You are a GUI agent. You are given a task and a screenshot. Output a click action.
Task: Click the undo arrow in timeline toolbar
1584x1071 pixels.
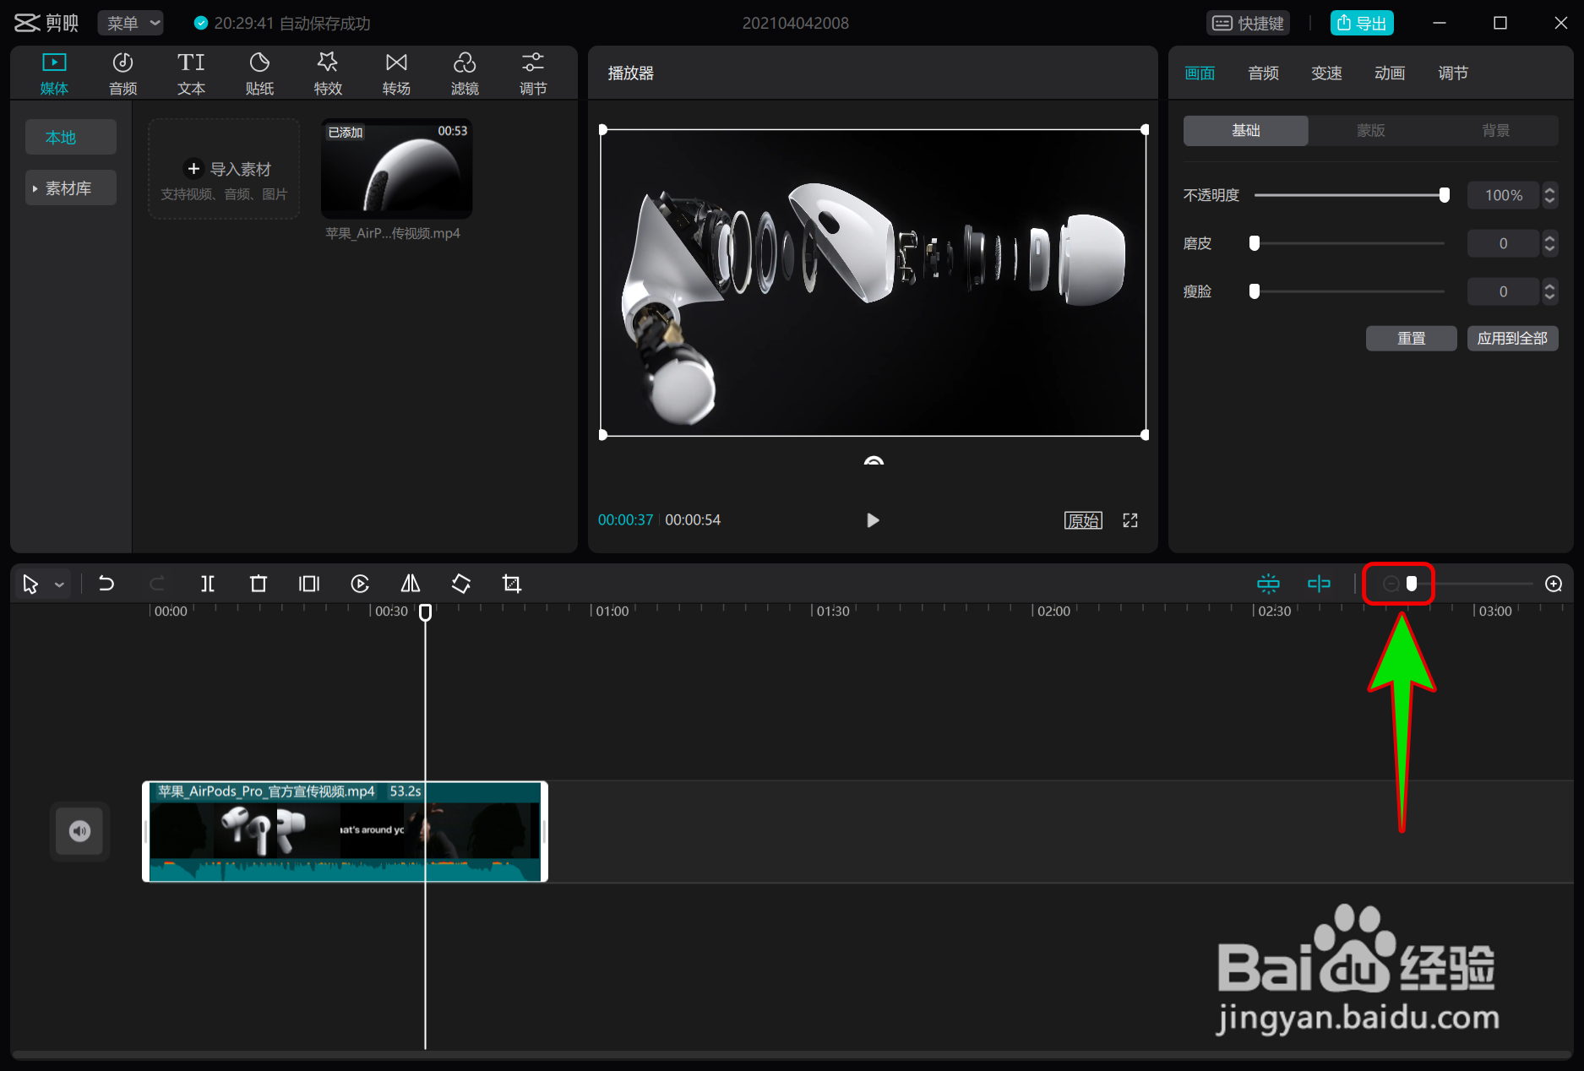click(106, 584)
